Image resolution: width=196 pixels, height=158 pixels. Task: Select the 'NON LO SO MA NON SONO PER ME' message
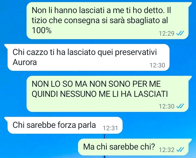coord(108,94)
